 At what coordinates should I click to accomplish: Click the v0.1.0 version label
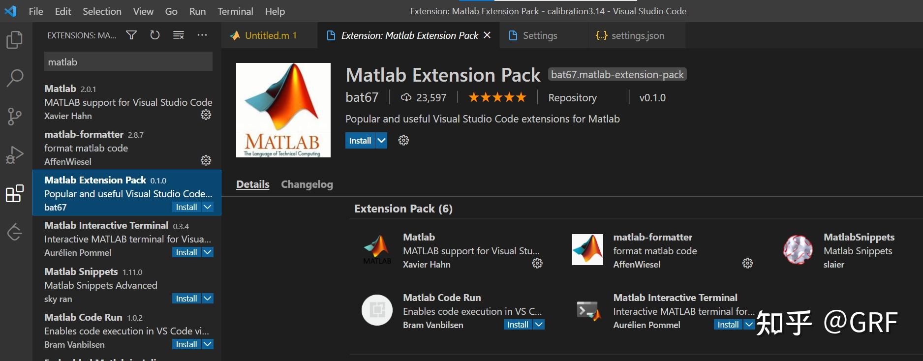pos(652,97)
